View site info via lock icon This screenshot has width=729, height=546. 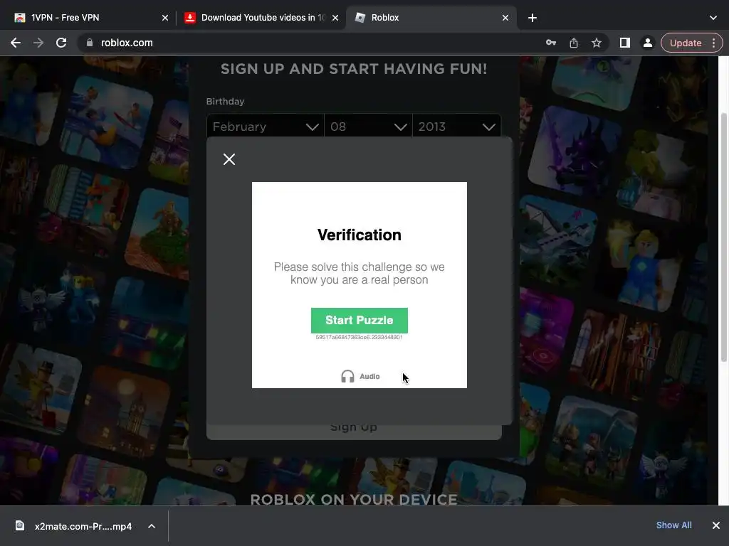click(x=90, y=43)
